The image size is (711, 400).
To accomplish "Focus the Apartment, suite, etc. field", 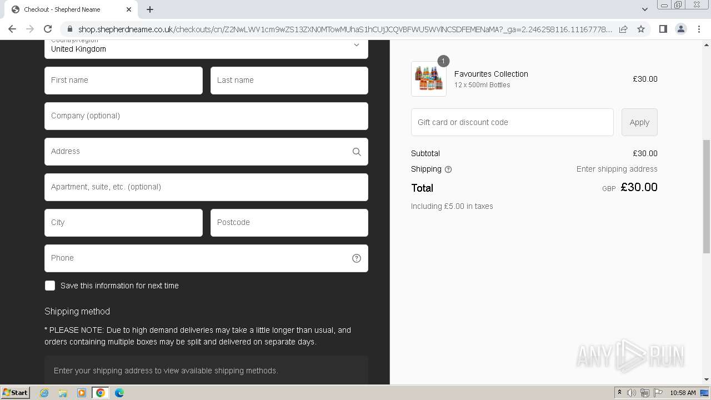I will (206, 187).
